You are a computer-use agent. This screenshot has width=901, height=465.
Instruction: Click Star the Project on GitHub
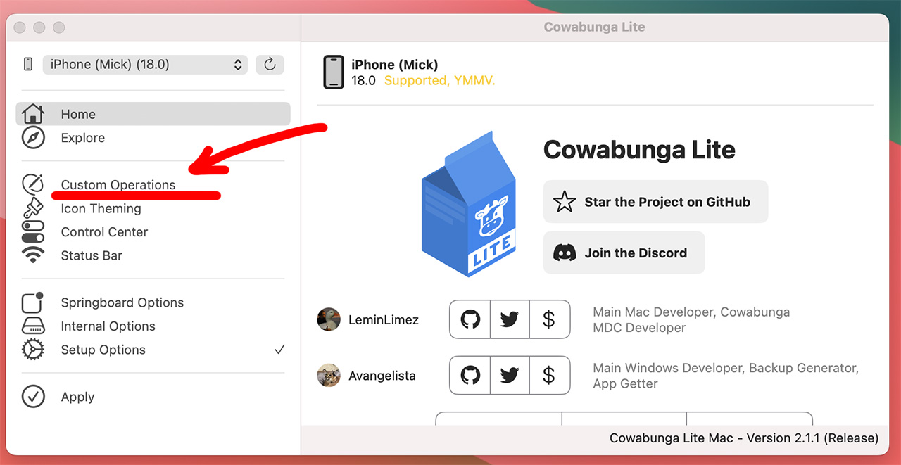pyautogui.click(x=655, y=202)
